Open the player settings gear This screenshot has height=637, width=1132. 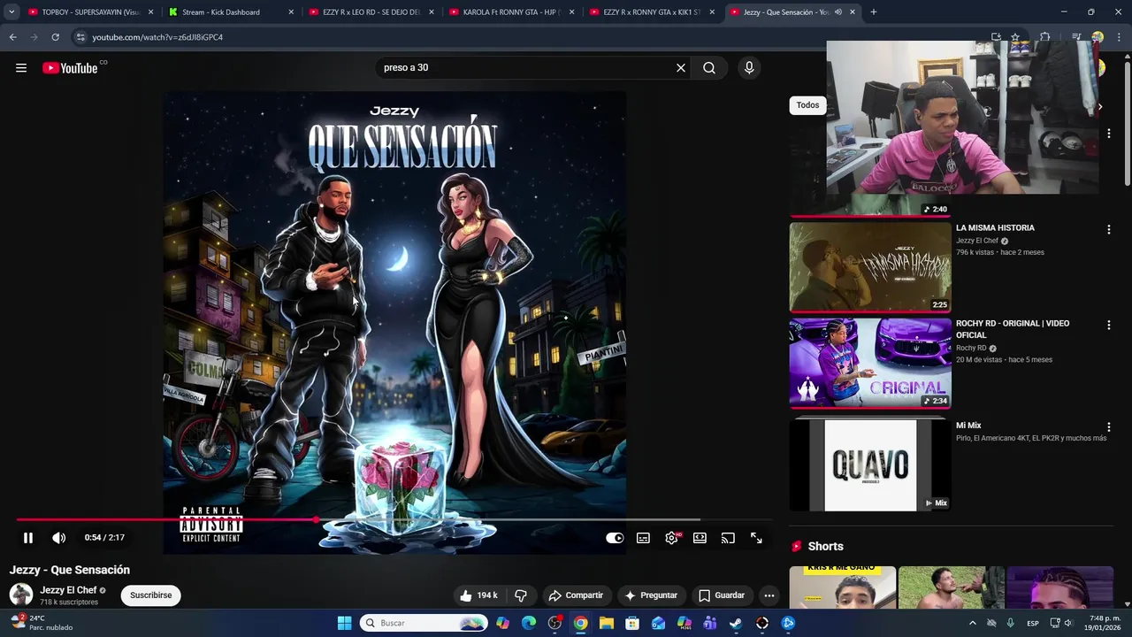coord(672,538)
